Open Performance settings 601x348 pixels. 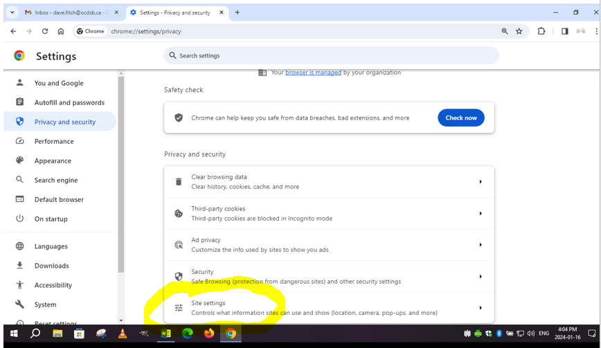(60, 141)
